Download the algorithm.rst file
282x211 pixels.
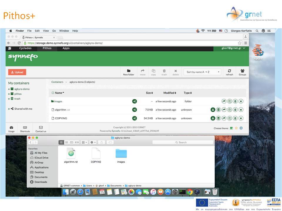213,110
